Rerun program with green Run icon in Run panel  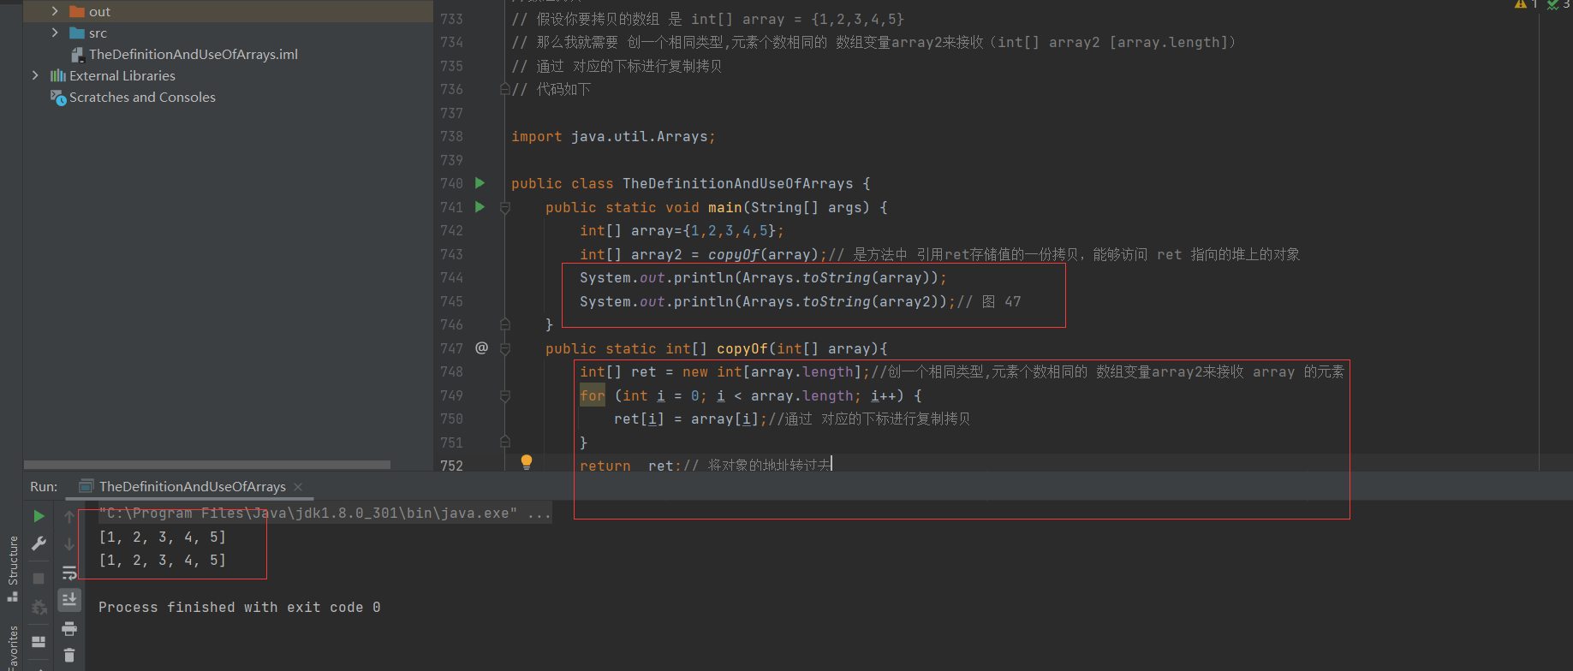tap(39, 516)
